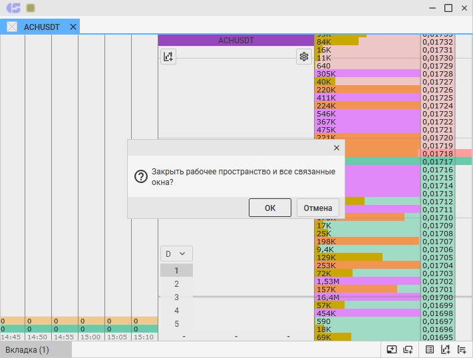This screenshot has width=473, height=358.
Task: Click the 16,4M volume row
Action: (367, 297)
